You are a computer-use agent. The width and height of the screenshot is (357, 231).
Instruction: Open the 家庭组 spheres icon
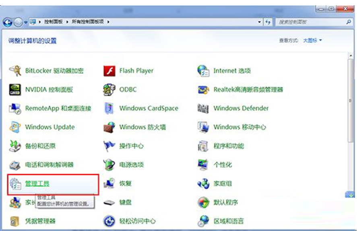pos(203,184)
